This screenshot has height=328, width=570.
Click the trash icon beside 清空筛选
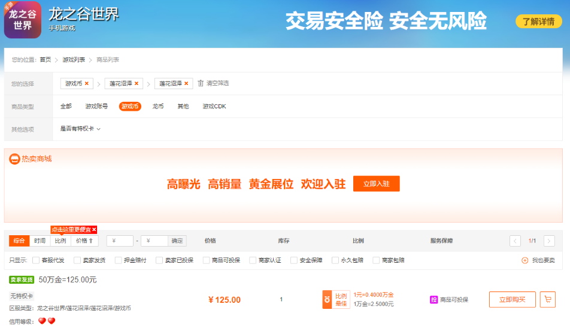(x=201, y=83)
